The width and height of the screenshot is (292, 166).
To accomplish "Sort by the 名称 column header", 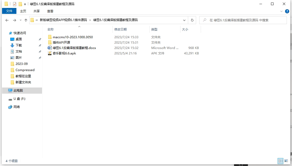I will coord(51,29).
